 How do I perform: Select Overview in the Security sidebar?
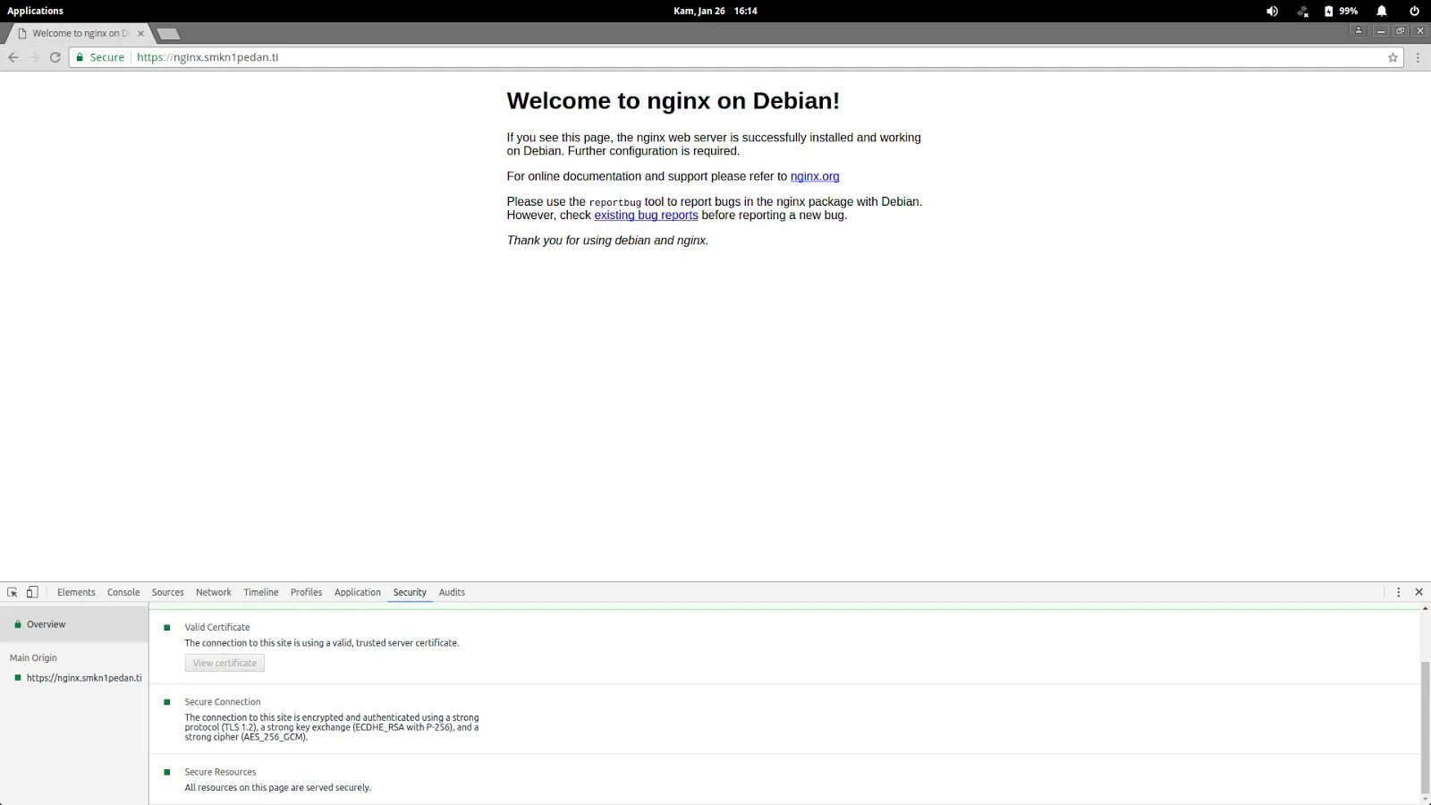74,624
